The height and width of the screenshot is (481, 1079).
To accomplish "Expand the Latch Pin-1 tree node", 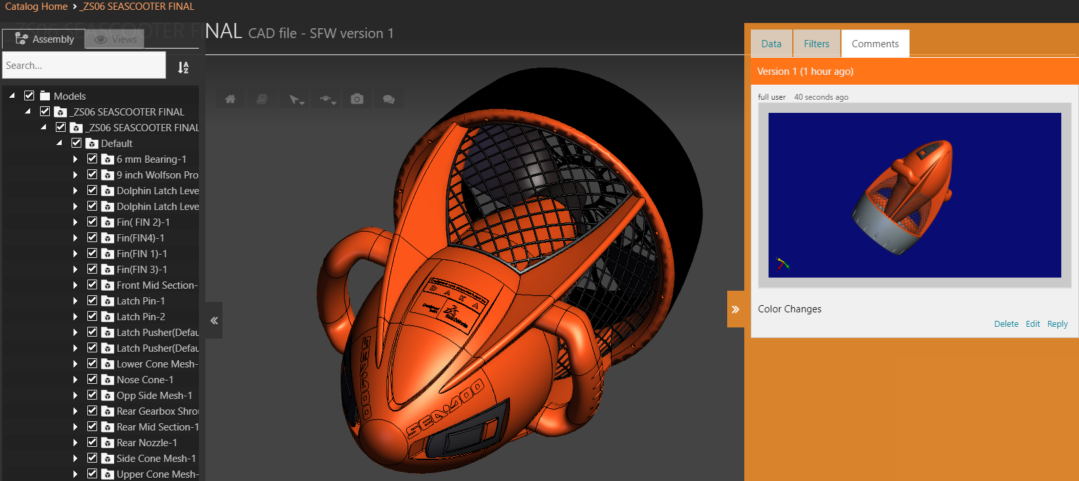I will (75, 301).
